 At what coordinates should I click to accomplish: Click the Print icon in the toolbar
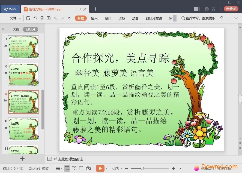[42, 18]
